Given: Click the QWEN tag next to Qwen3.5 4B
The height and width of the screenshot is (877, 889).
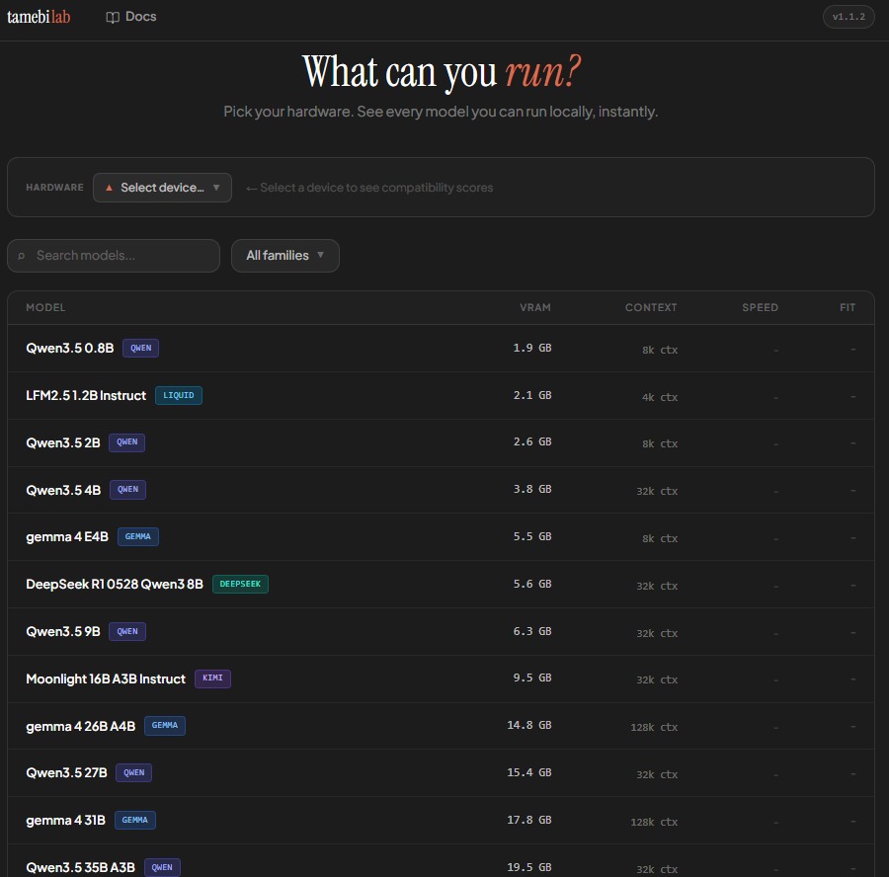Looking at the screenshot, I should [127, 490].
